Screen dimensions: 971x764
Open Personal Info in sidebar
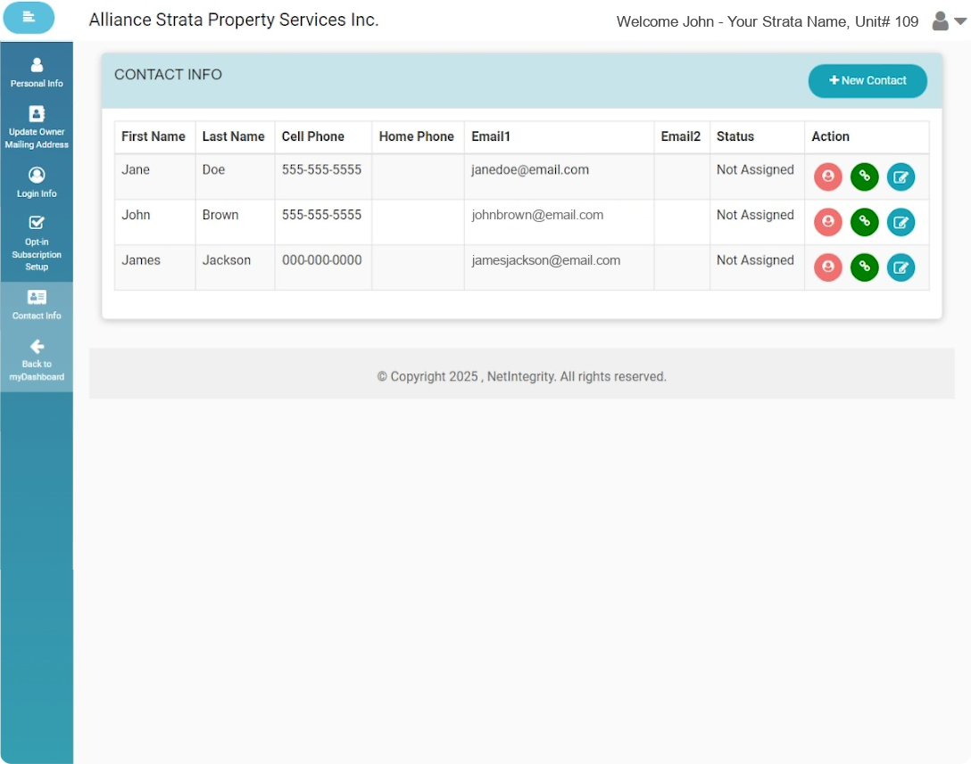pos(37,72)
